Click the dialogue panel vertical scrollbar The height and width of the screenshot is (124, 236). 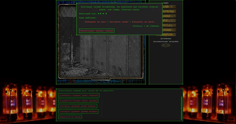(x=181, y=108)
